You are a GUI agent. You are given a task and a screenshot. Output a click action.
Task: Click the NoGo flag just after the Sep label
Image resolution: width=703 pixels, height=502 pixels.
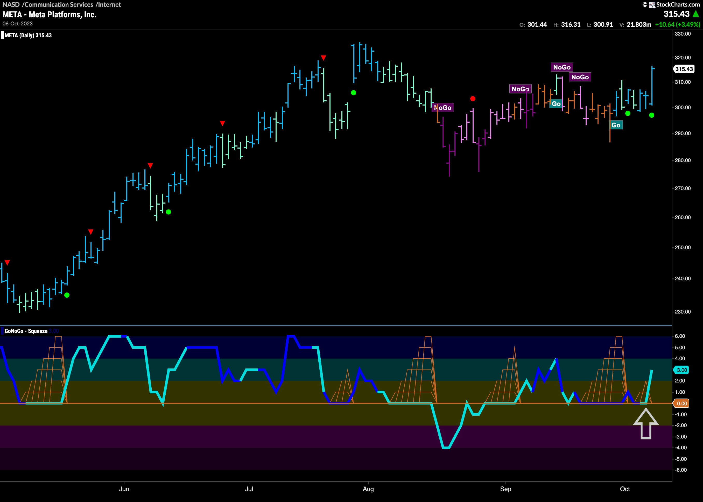(x=520, y=89)
